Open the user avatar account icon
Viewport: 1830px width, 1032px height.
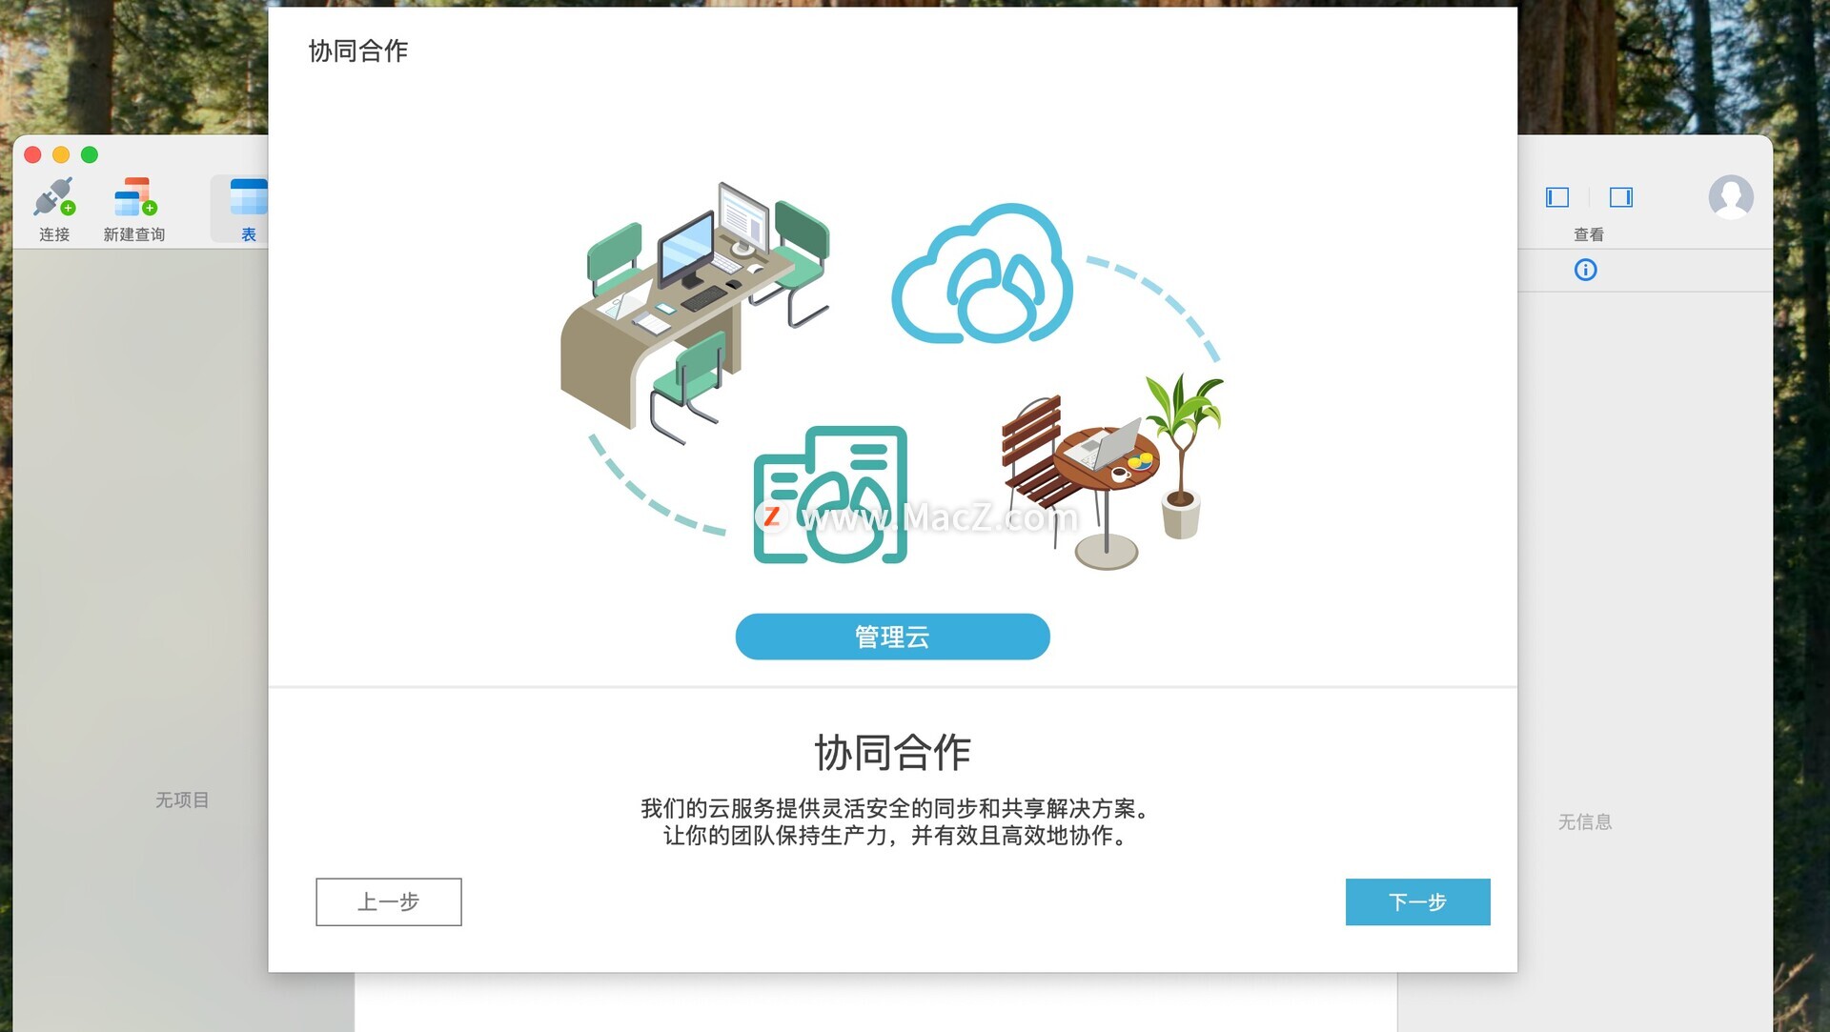point(1731,197)
